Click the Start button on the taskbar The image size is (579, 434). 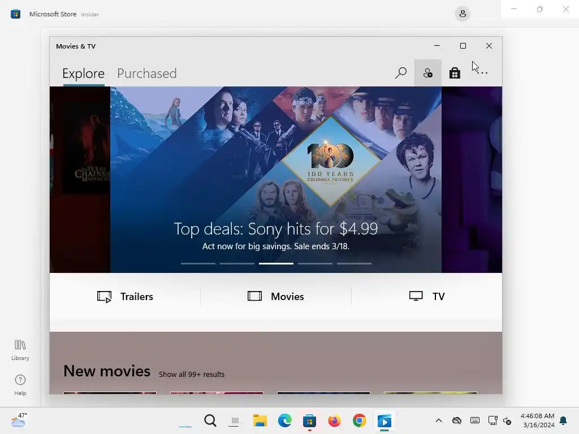tap(185, 420)
